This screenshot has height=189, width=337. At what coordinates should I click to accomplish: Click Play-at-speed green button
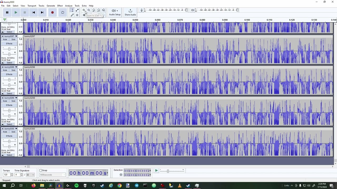pos(156,171)
